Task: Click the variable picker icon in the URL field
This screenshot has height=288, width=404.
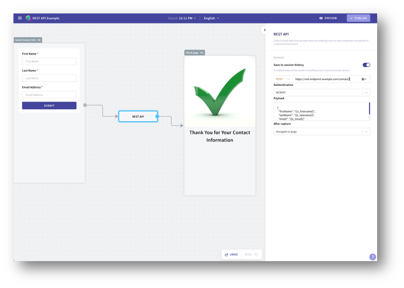Action: (x=364, y=79)
